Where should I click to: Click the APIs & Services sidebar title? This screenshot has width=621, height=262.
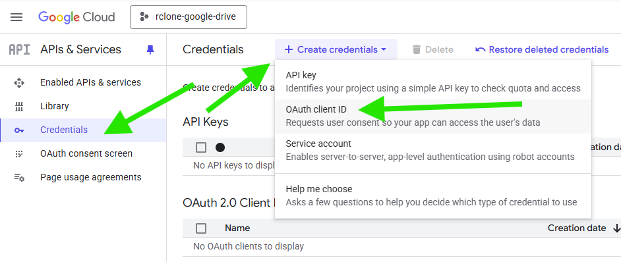[81, 49]
